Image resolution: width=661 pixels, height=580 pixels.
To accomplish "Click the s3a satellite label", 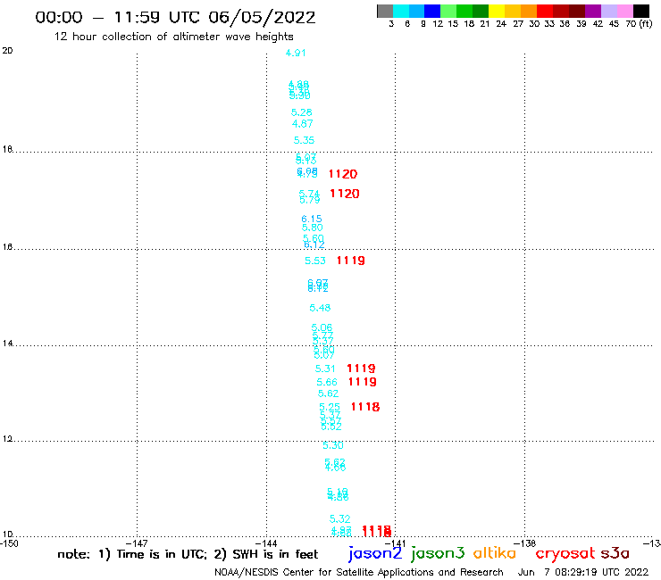I will click(615, 553).
